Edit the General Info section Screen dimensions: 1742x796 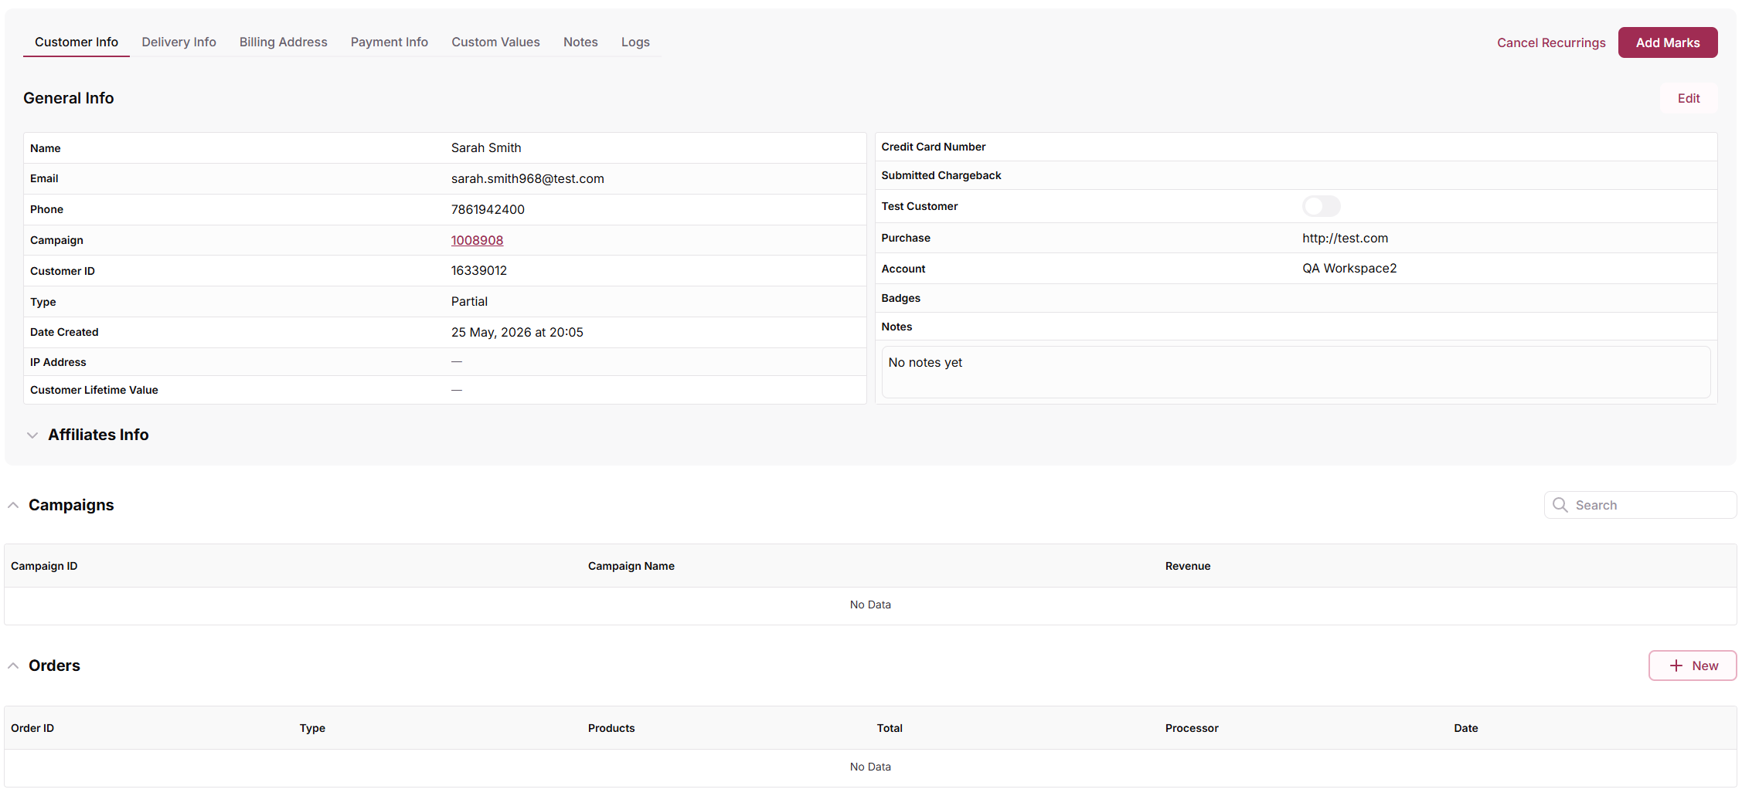pos(1688,99)
